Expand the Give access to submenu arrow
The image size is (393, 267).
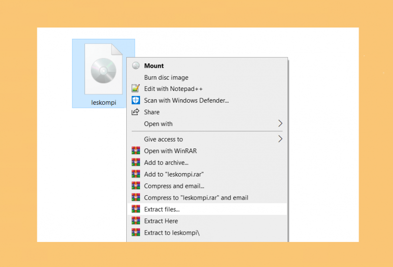(280, 139)
